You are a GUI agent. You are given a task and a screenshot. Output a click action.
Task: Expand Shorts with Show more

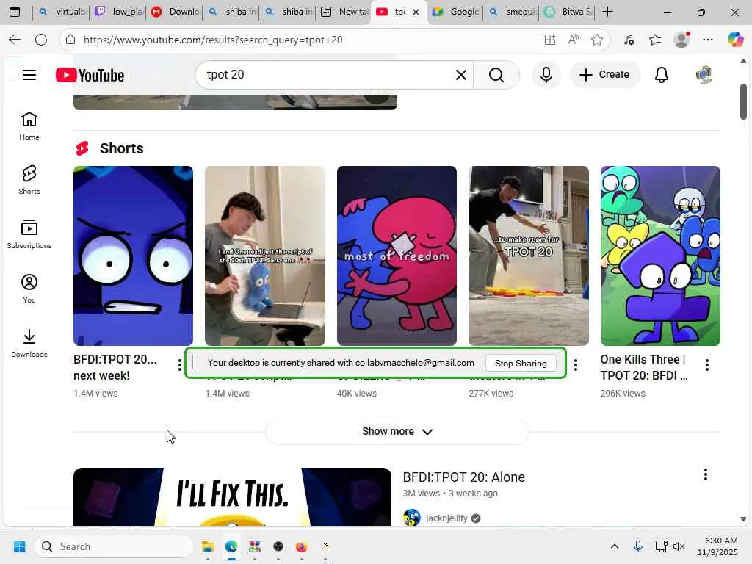pyautogui.click(x=397, y=431)
